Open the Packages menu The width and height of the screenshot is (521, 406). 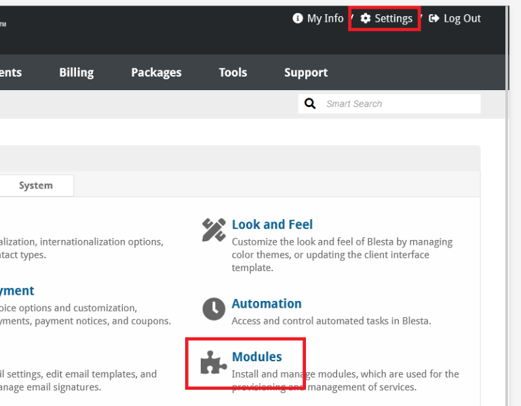(x=156, y=73)
